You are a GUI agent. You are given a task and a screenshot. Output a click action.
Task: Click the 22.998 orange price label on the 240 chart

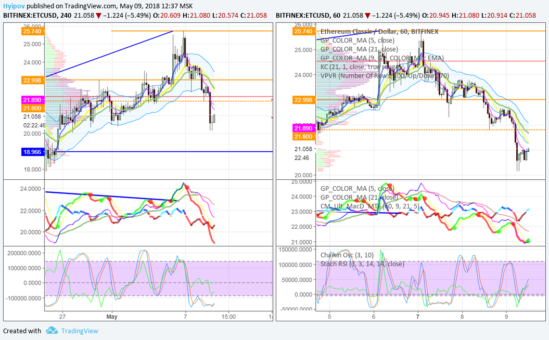pyautogui.click(x=32, y=80)
